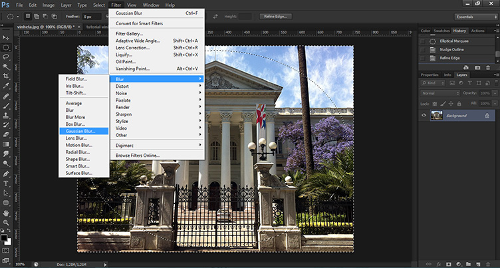
Task: Select the Type tool
Action: 6,183
